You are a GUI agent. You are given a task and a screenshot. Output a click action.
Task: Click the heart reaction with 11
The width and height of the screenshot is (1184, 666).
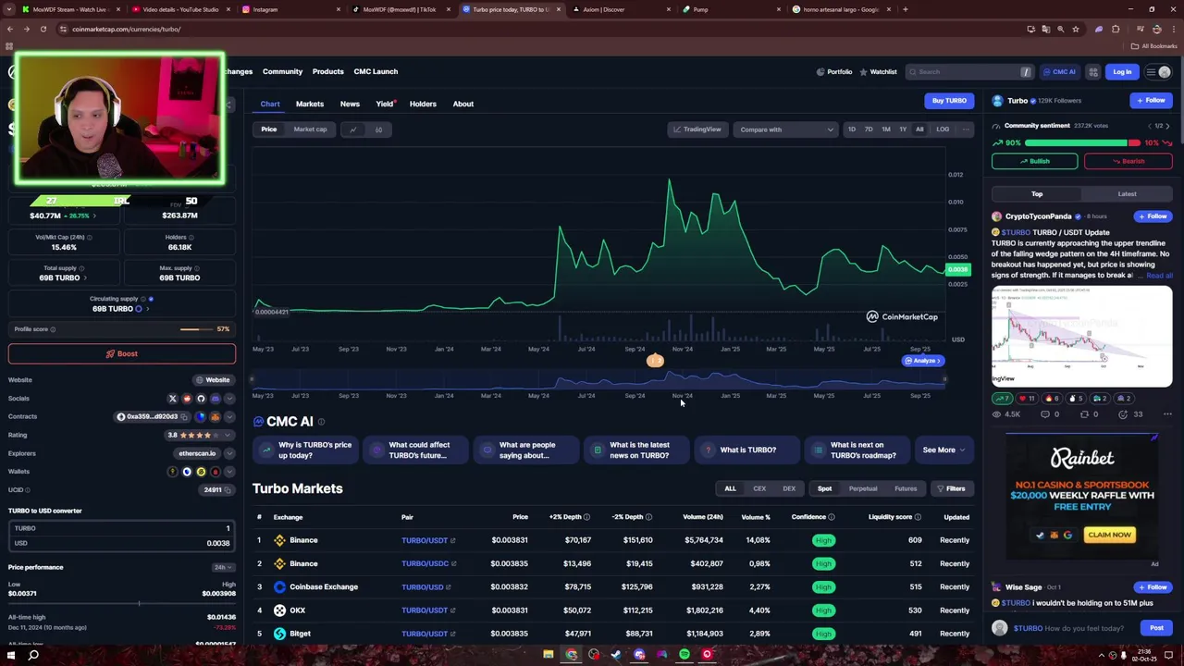point(1027,399)
